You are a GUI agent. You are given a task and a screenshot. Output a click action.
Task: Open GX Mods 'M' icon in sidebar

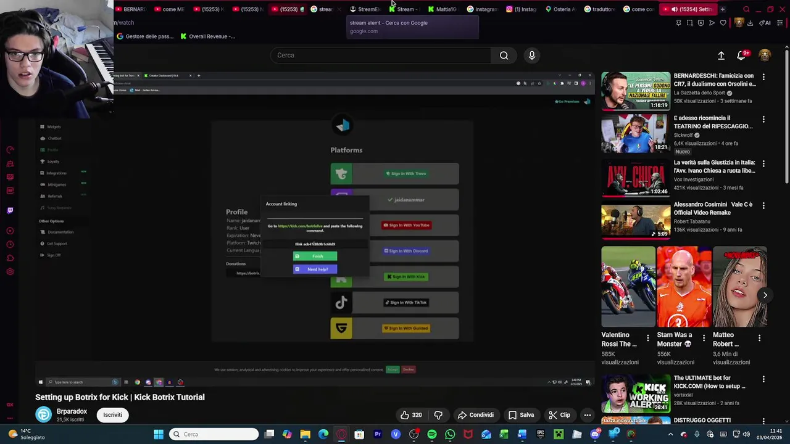click(x=10, y=191)
